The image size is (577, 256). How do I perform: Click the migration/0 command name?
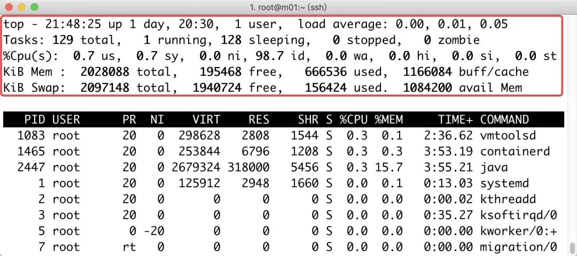[518, 247]
